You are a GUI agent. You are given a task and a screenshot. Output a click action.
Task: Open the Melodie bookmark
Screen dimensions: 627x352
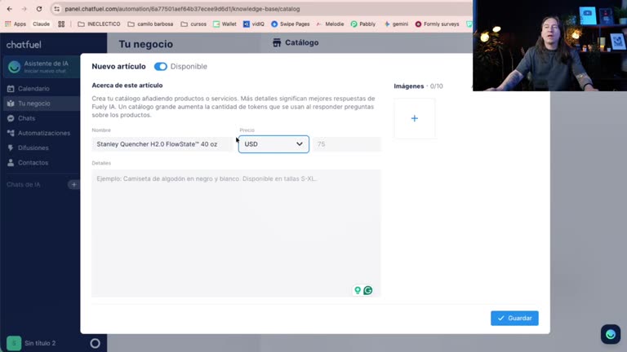pos(330,24)
